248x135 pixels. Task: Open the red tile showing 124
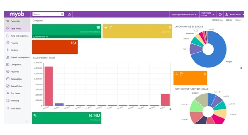tap(55, 47)
